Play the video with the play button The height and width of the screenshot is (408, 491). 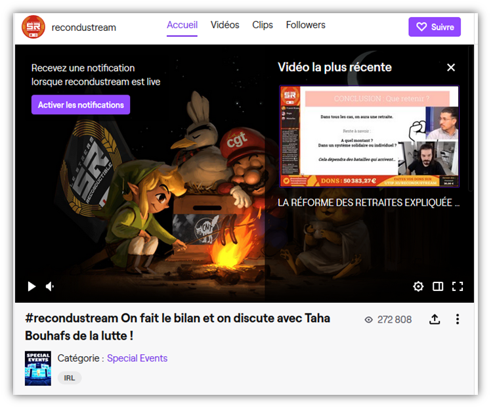point(32,286)
